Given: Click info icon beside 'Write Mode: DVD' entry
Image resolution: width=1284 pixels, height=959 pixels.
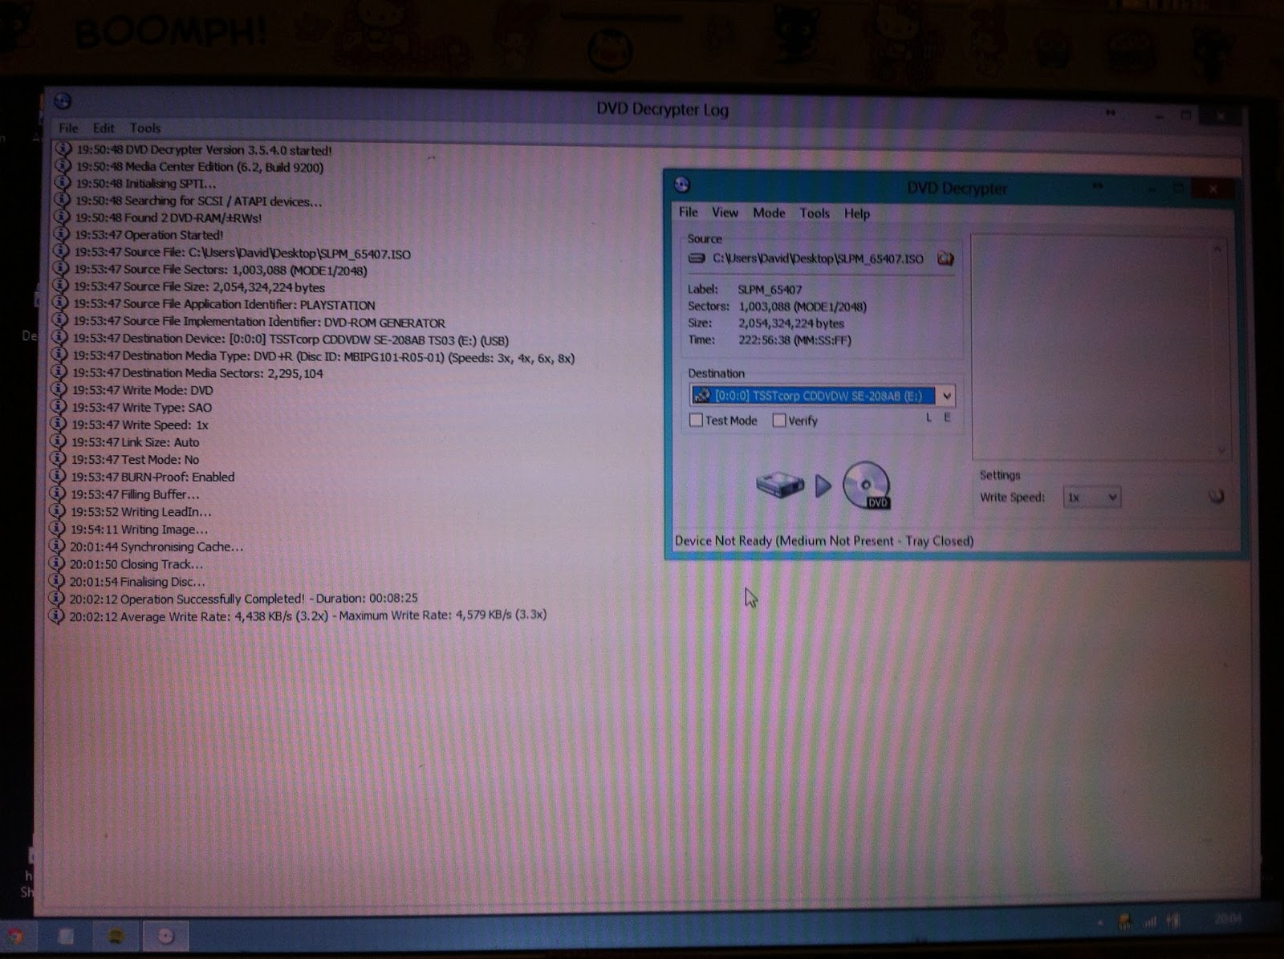Looking at the screenshot, I should [59, 389].
